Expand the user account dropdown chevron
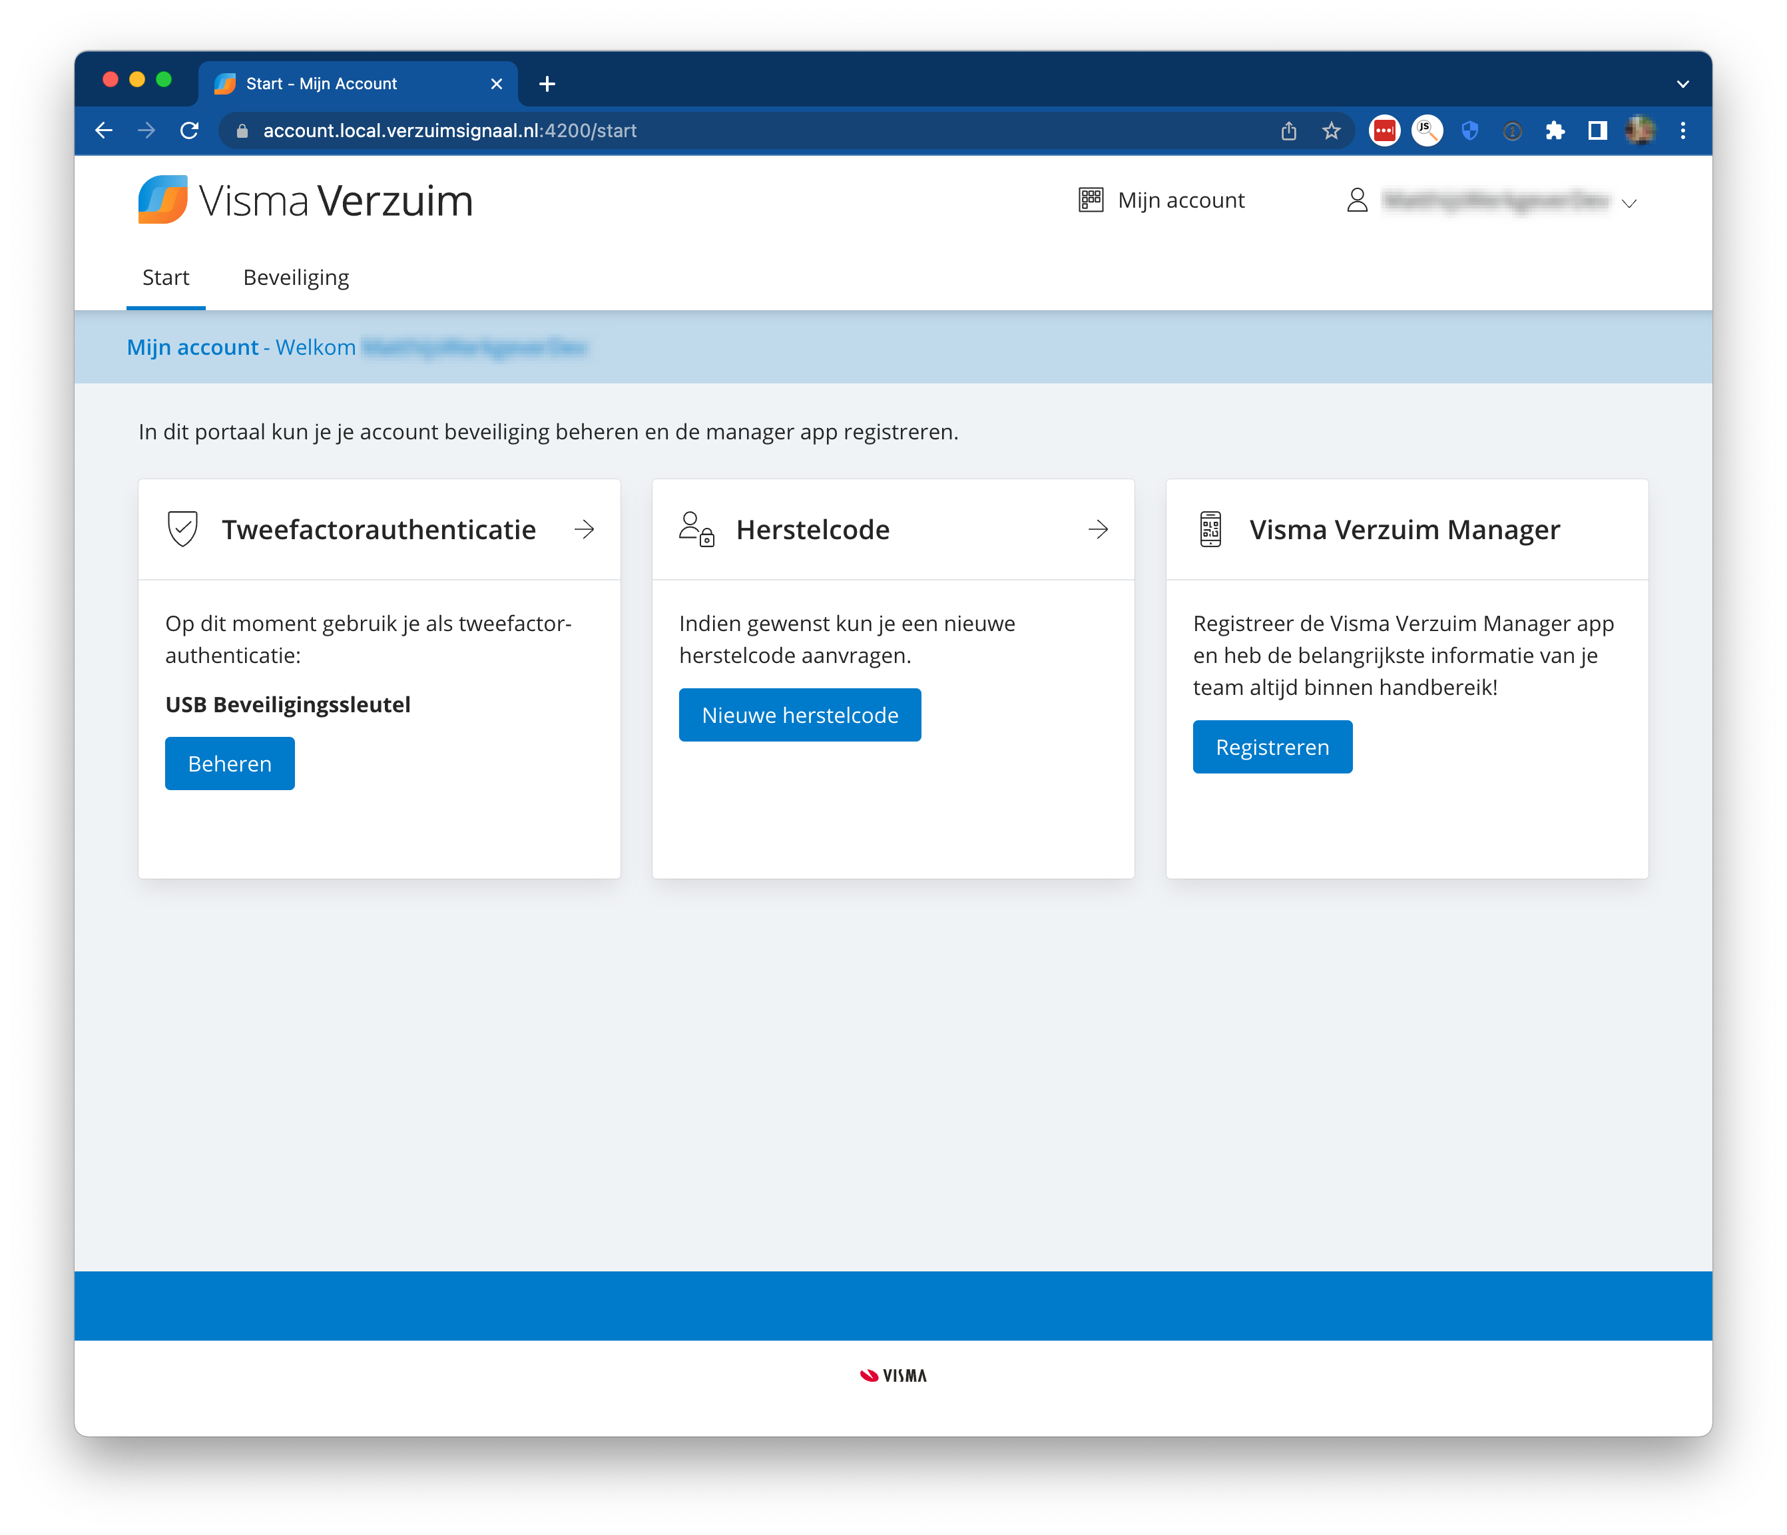The width and height of the screenshot is (1787, 1535). pyautogui.click(x=1629, y=204)
